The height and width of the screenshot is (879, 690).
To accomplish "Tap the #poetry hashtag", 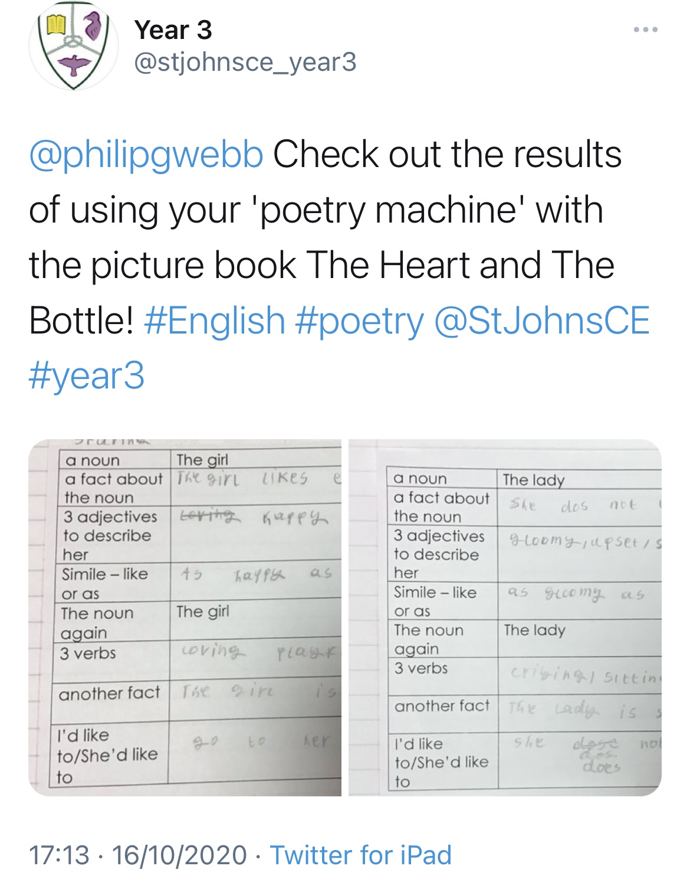I will pyautogui.click(x=359, y=322).
